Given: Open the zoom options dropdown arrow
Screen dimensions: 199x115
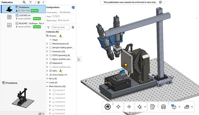Looking at the screenshot, I should 145,107.
